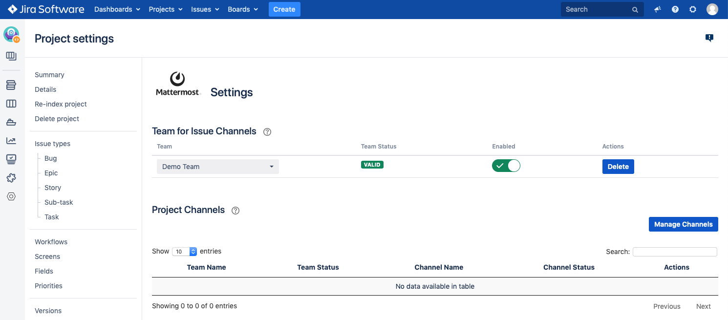Viewport: 728px width, 320px height.
Task: Change the show entries count selector
Action: click(185, 252)
